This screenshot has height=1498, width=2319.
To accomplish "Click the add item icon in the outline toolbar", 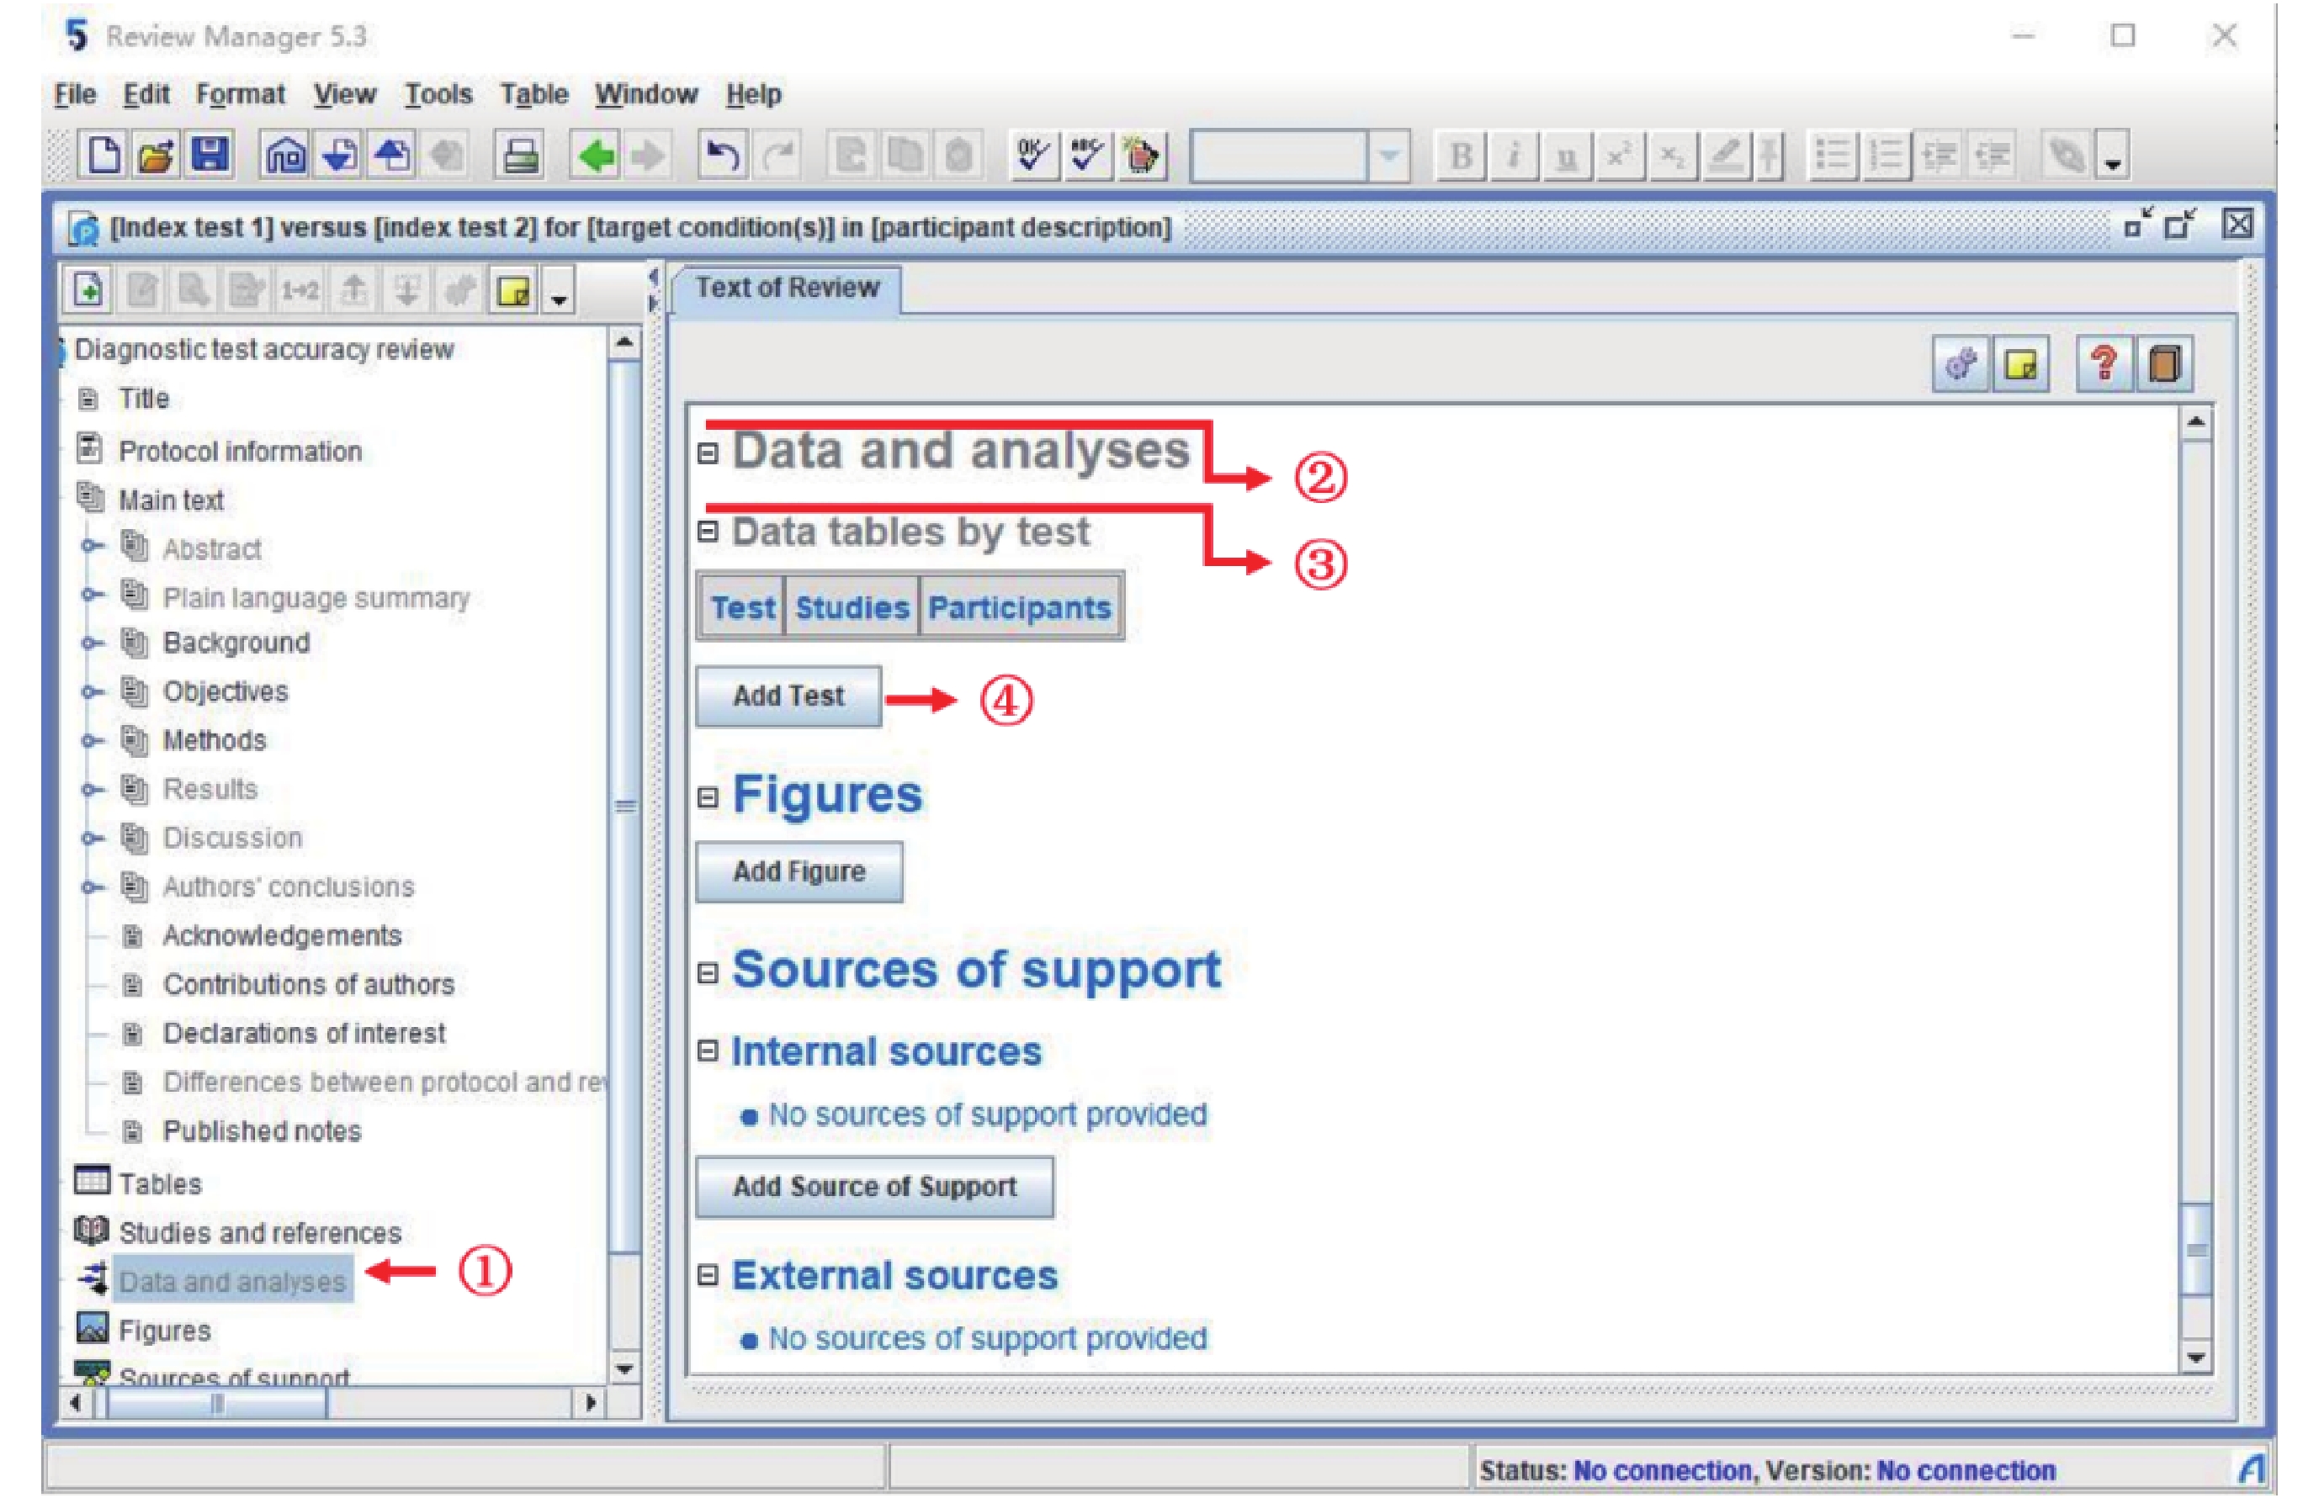I will [x=88, y=290].
